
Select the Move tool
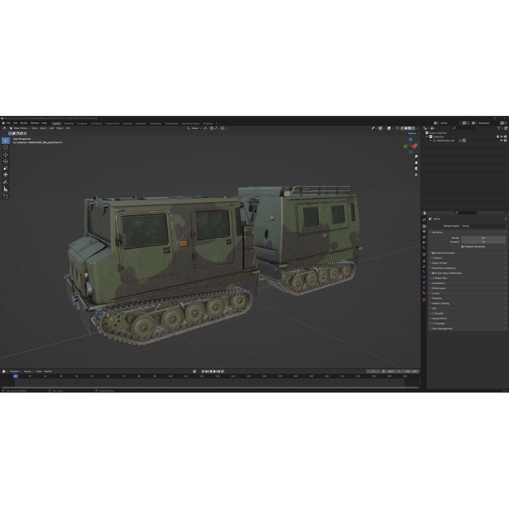pos(6,155)
